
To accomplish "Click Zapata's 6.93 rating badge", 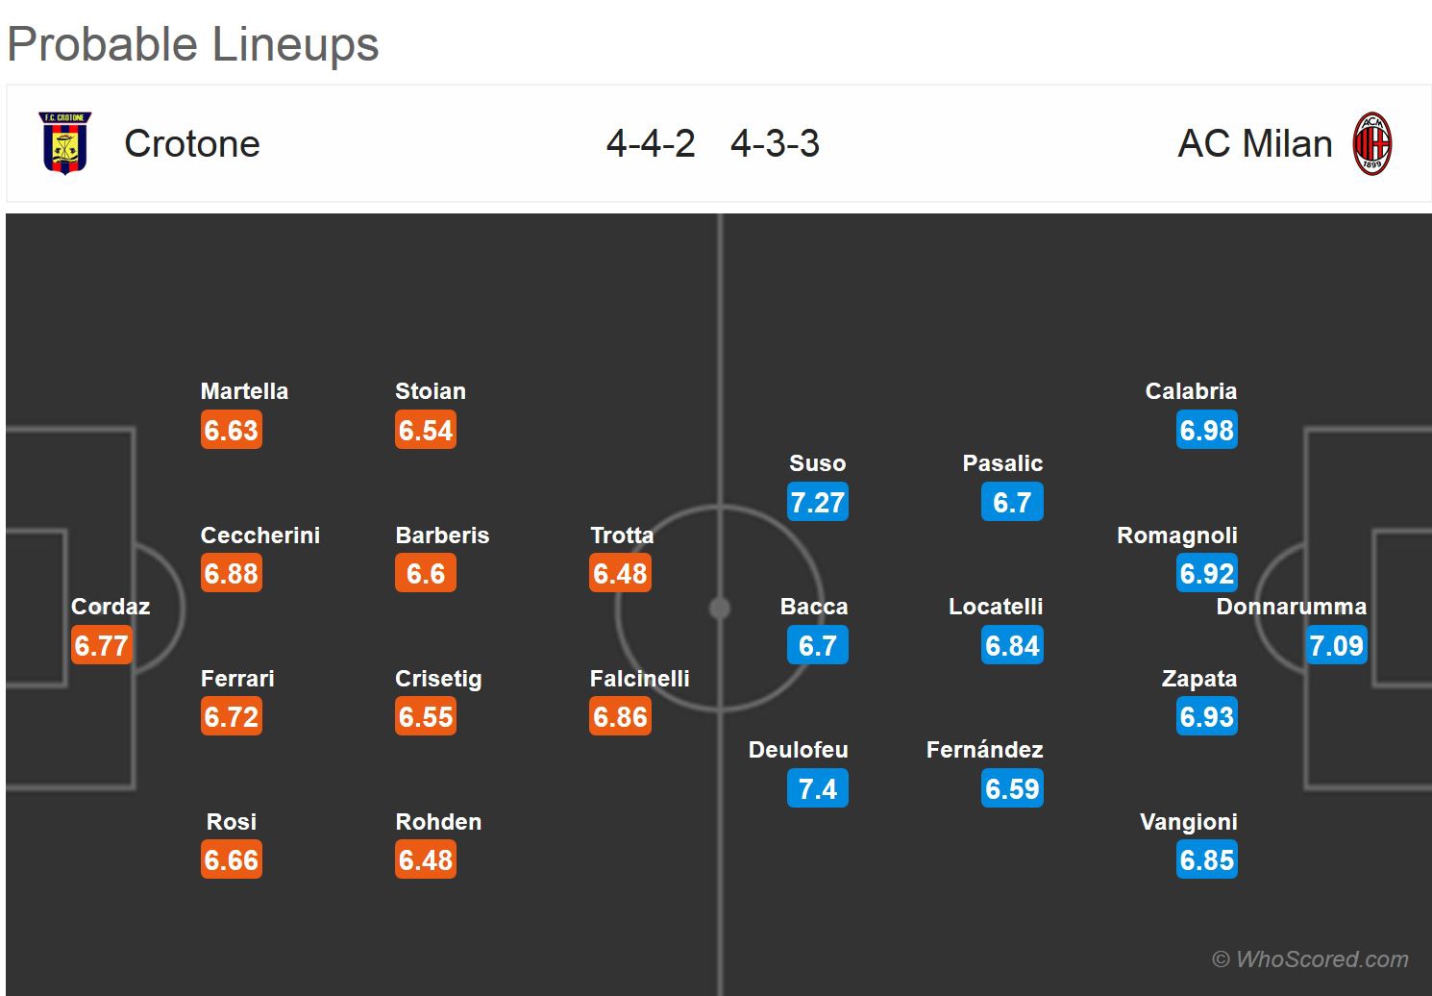I will click(x=1206, y=717).
